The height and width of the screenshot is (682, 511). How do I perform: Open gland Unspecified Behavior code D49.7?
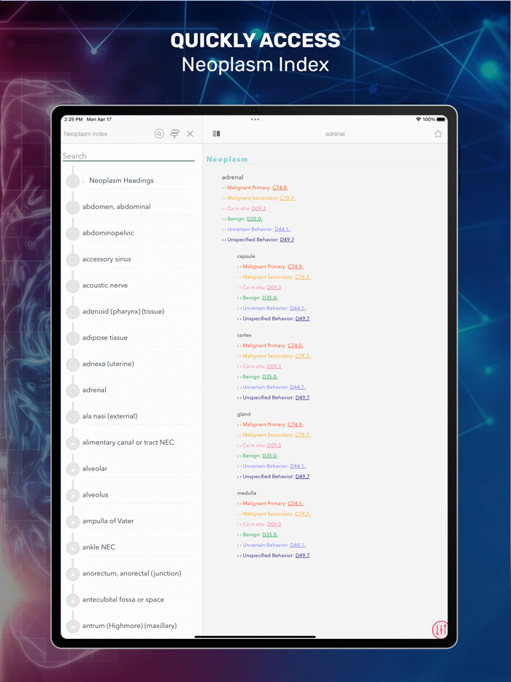303,477
